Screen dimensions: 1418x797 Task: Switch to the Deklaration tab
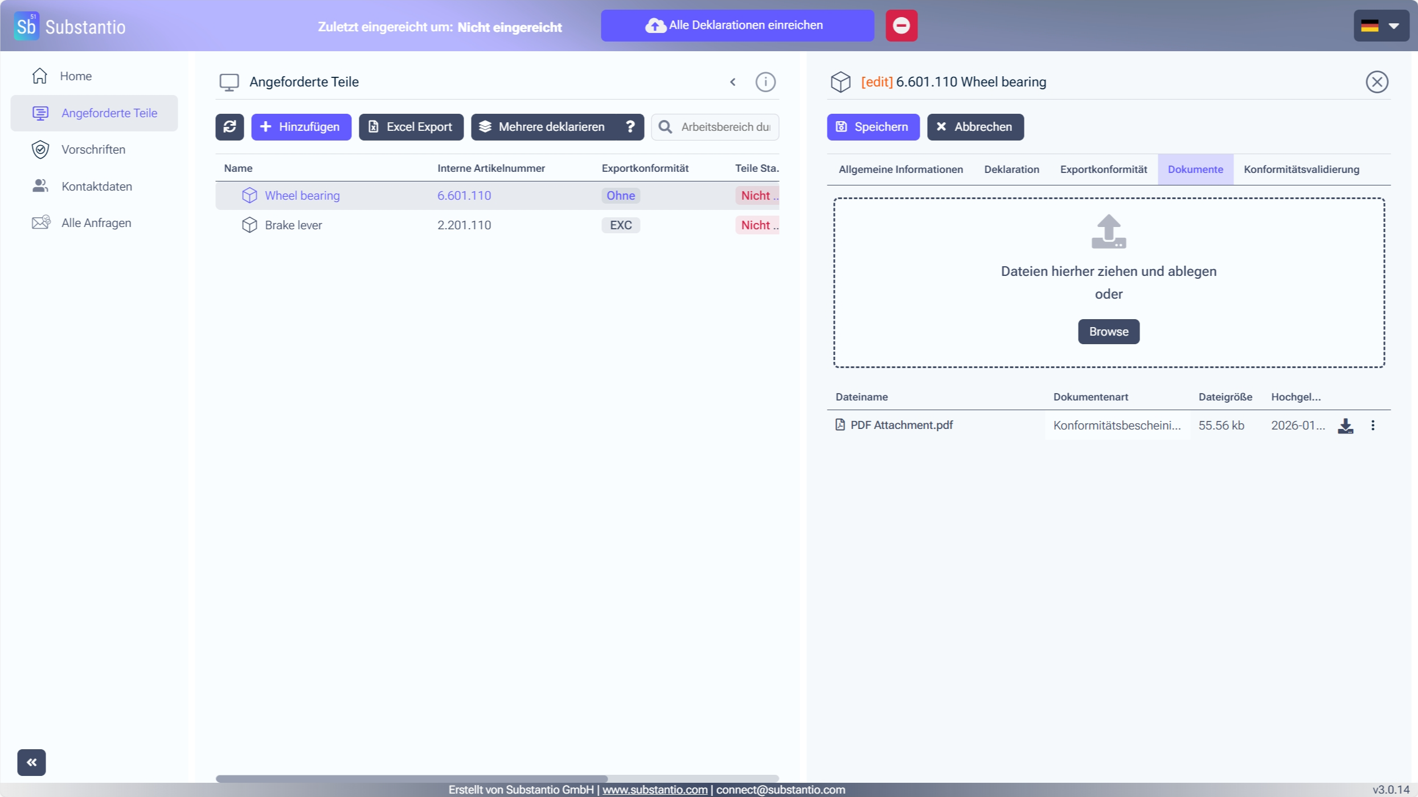[x=1011, y=170]
